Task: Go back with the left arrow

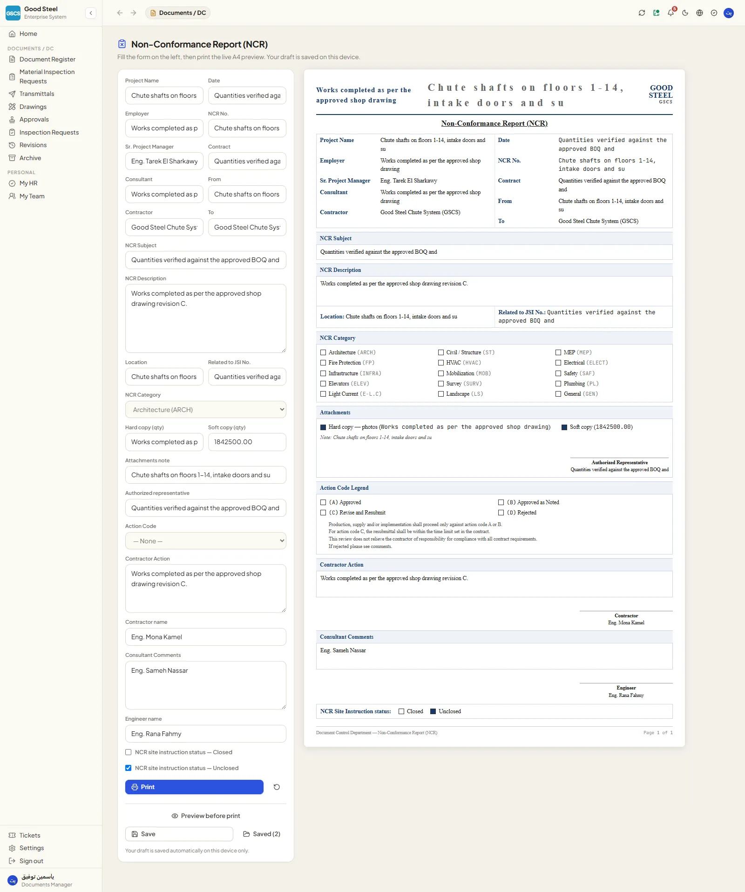Action: (x=120, y=13)
